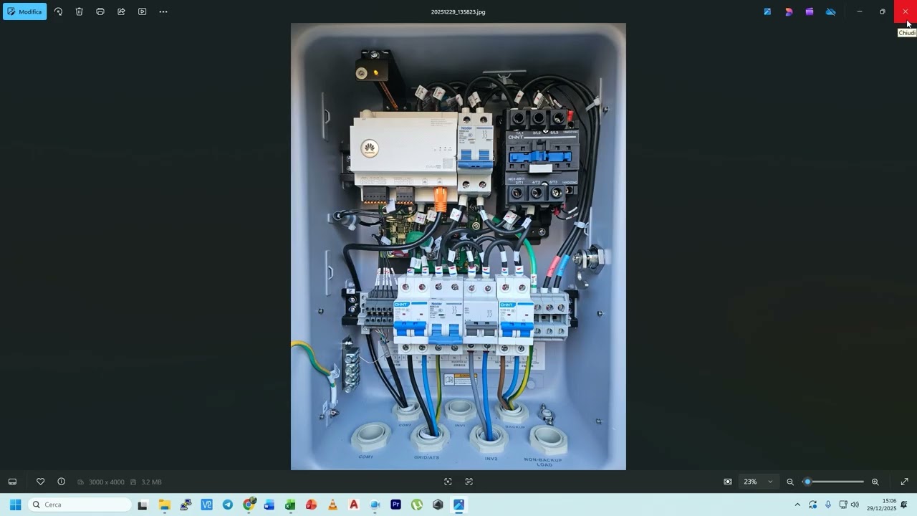Open PowerPoint from the taskbar
This screenshot has width=917, height=516.
click(x=312, y=505)
